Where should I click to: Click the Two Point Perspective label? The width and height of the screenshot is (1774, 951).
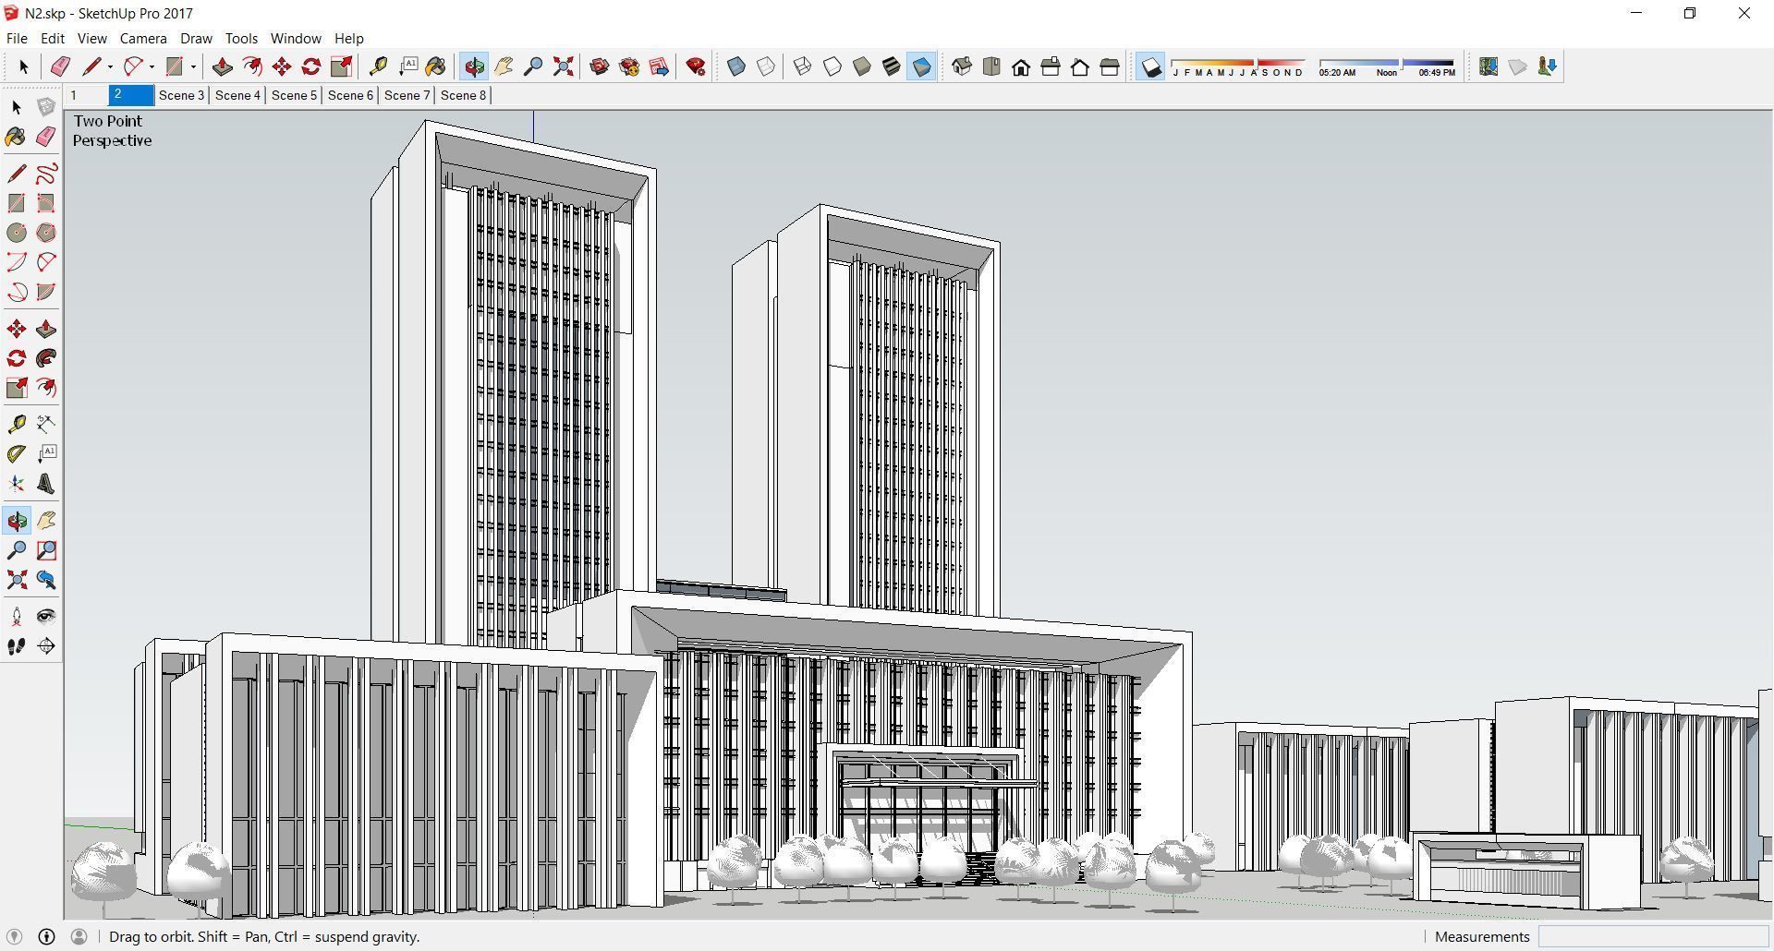[112, 131]
